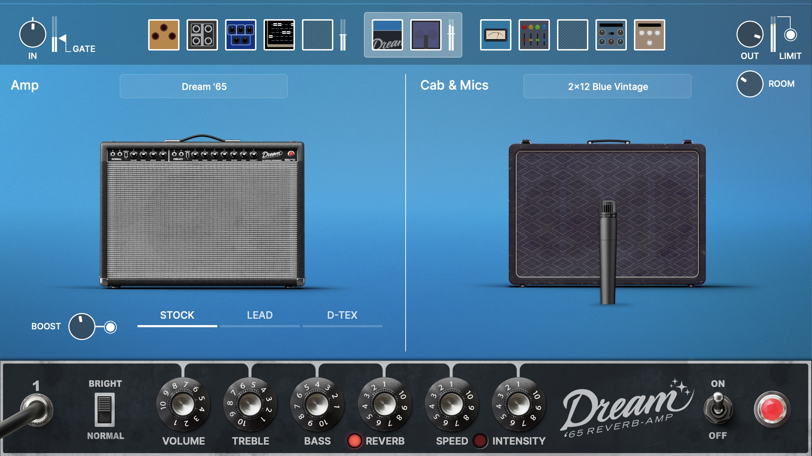Click the VU meter module icon

pos(495,35)
